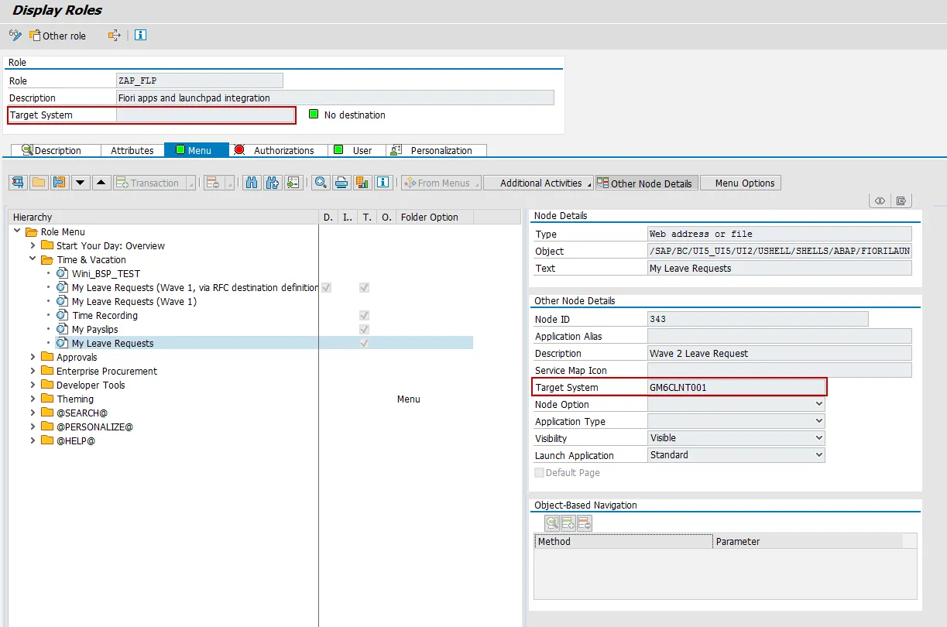Image resolution: width=947 pixels, height=627 pixels.
Task: Click the Additional Activities button
Action: (x=537, y=183)
